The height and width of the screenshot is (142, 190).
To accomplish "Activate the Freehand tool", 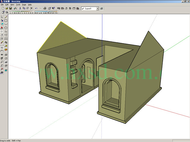I will tap(6, 32).
